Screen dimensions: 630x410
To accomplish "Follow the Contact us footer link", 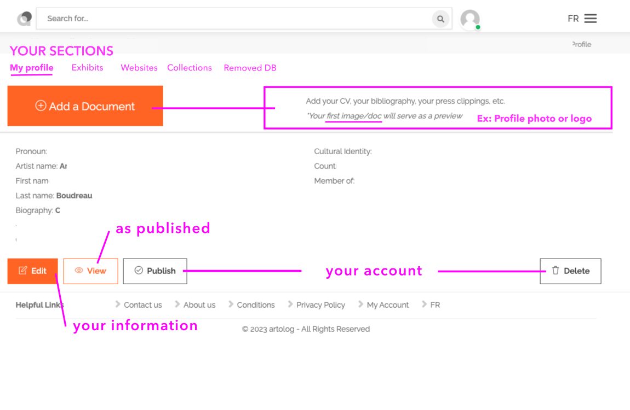I will 142,305.
